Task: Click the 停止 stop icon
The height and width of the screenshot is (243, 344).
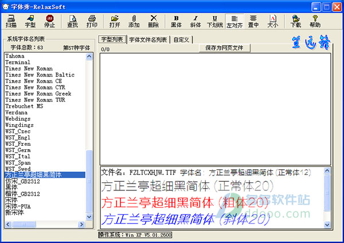Action: tap(49, 21)
